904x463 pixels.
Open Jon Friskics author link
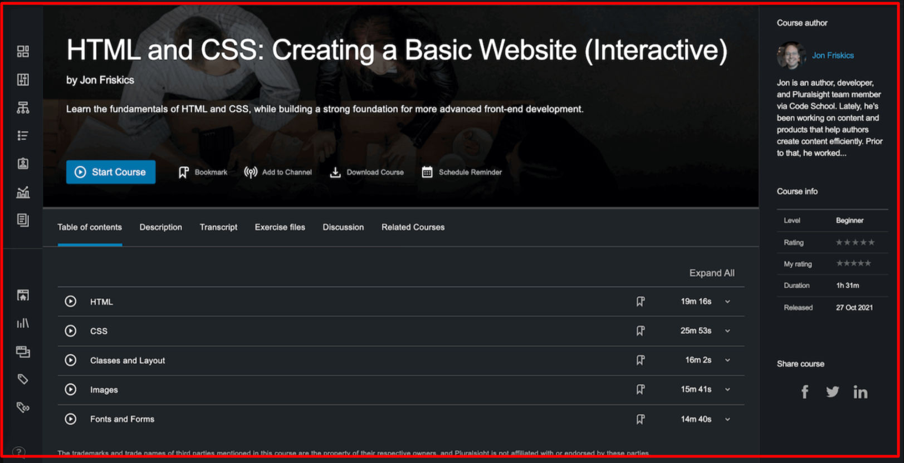pos(833,56)
